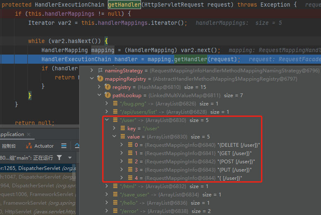
Task: Click the registry field icon
Action: pyautogui.click(x=108, y=87)
